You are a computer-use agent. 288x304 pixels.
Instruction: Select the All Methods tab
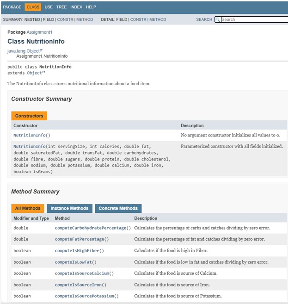pyautogui.click(x=28, y=208)
